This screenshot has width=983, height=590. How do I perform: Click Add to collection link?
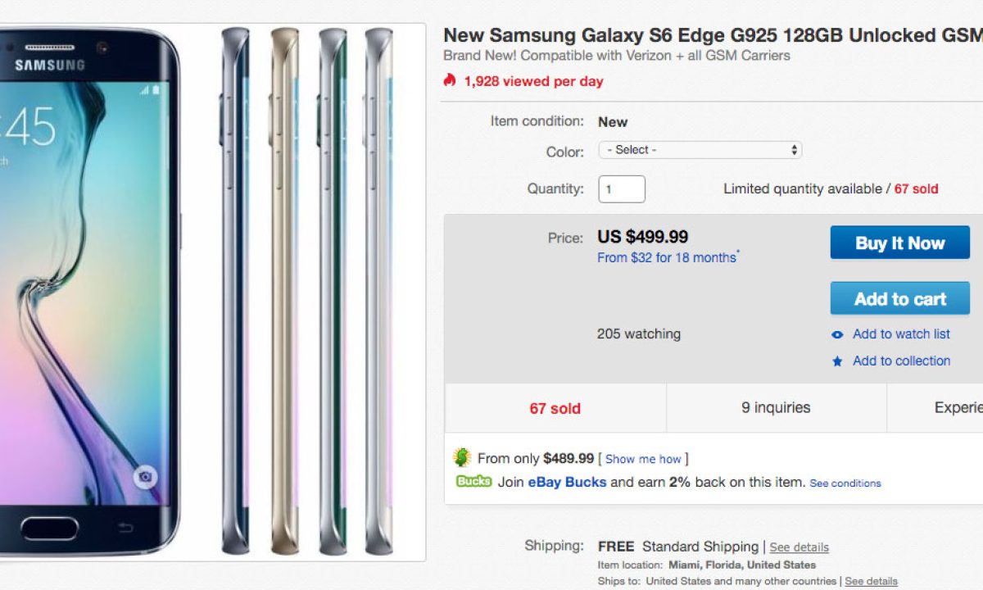click(901, 361)
